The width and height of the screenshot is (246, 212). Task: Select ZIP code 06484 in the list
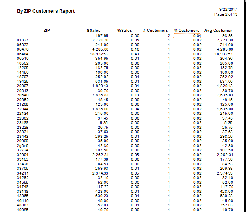point(22,53)
